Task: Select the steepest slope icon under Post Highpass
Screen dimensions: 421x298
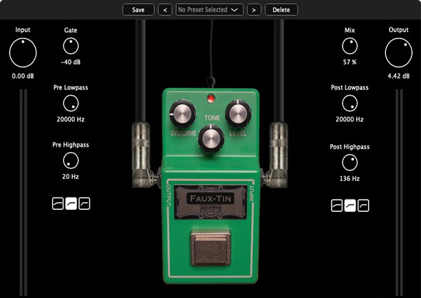Action: 363,205
